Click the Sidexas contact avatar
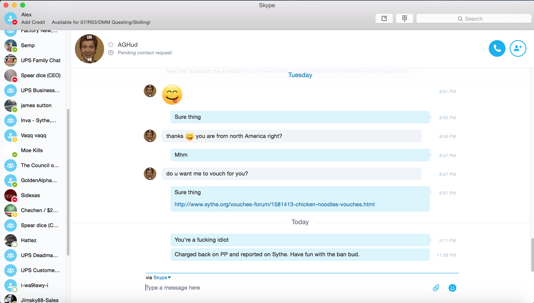 (x=10, y=195)
